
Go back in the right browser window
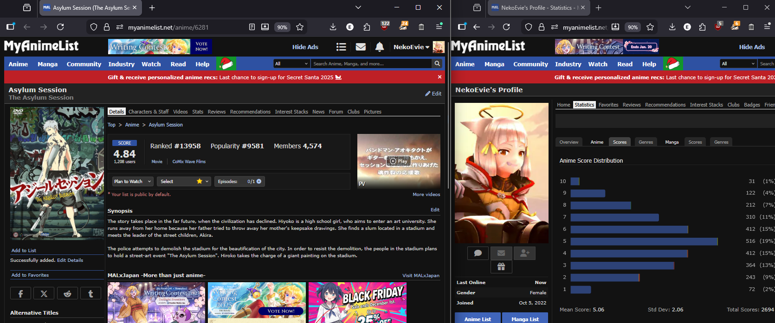[x=477, y=27]
